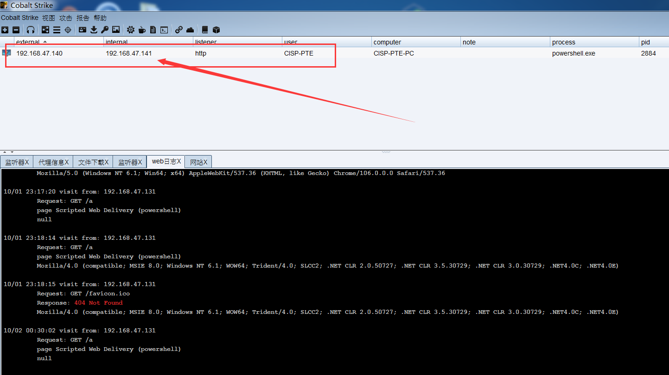Click the Disconnect minus icon in toolbar
Image resolution: width=669 pixels, height=375 pixels.
[x=16, y=30]
